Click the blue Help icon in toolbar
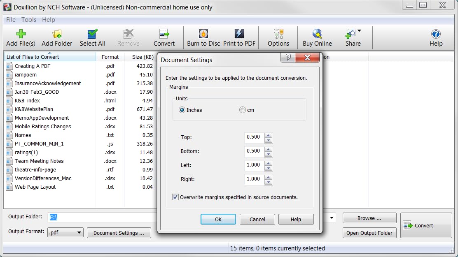Screen dimensions: 458x257 436,34
